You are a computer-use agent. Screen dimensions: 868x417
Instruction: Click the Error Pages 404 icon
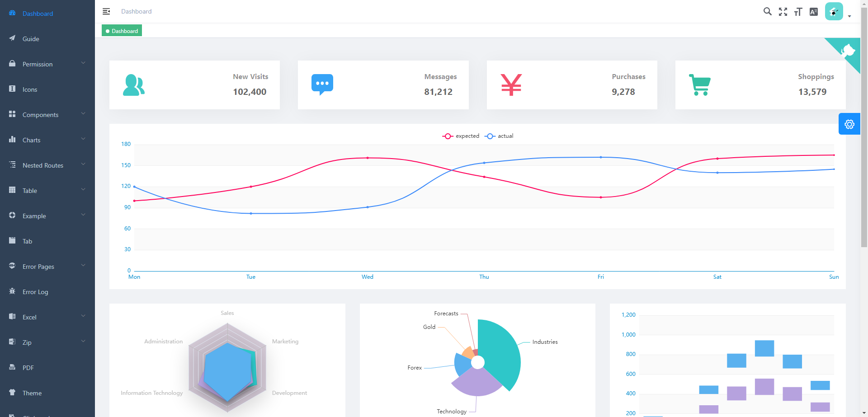point(12,266)
